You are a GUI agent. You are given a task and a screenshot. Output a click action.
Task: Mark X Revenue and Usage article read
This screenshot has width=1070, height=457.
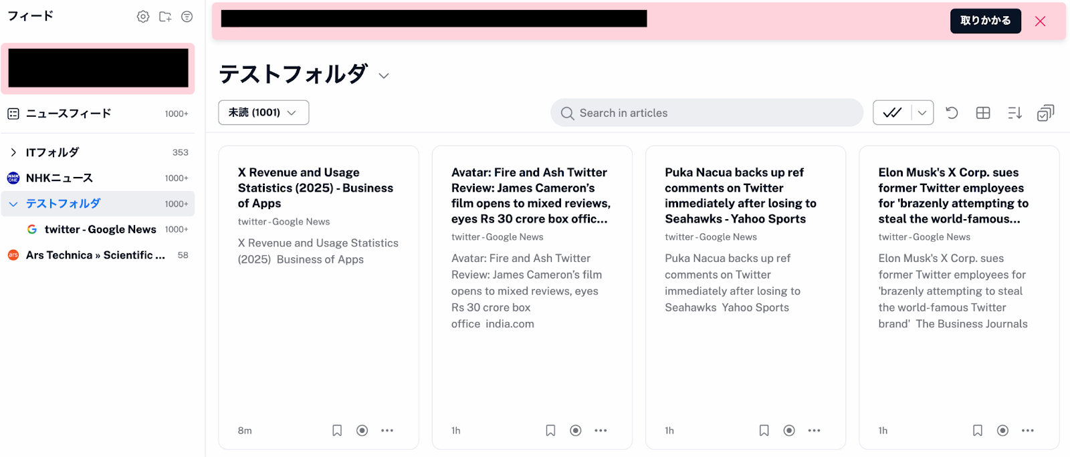point(362,430)
